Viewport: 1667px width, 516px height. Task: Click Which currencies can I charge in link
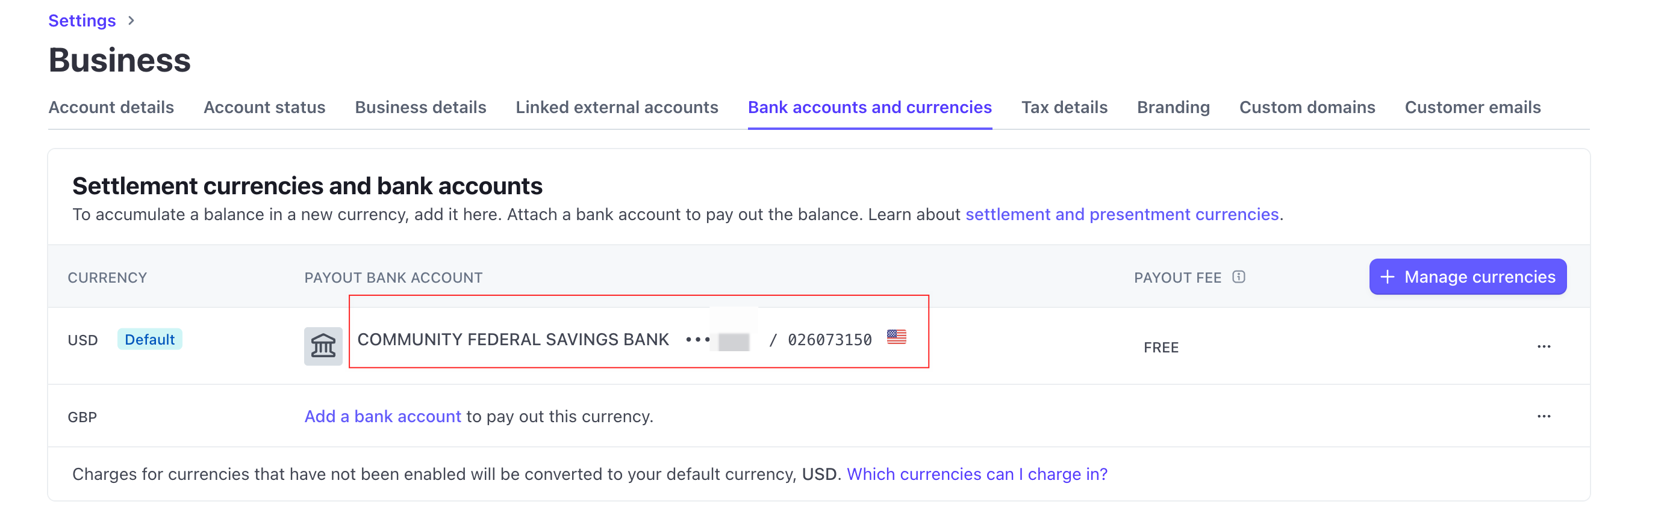pos(976,473)
